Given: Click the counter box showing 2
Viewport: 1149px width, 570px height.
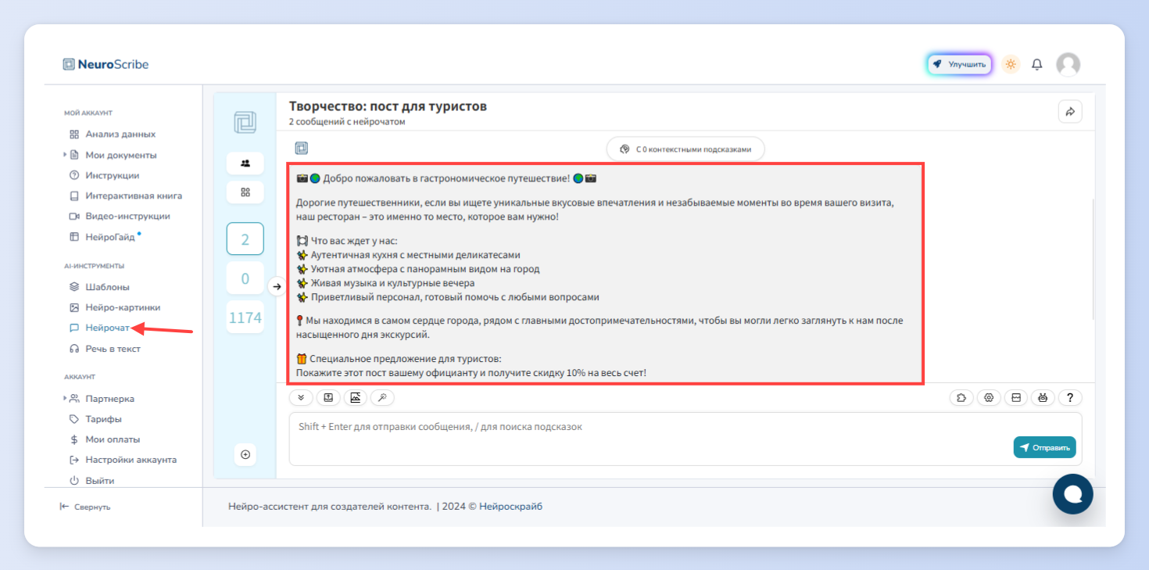Looking at the screenshot, I should tap(245, 239).
